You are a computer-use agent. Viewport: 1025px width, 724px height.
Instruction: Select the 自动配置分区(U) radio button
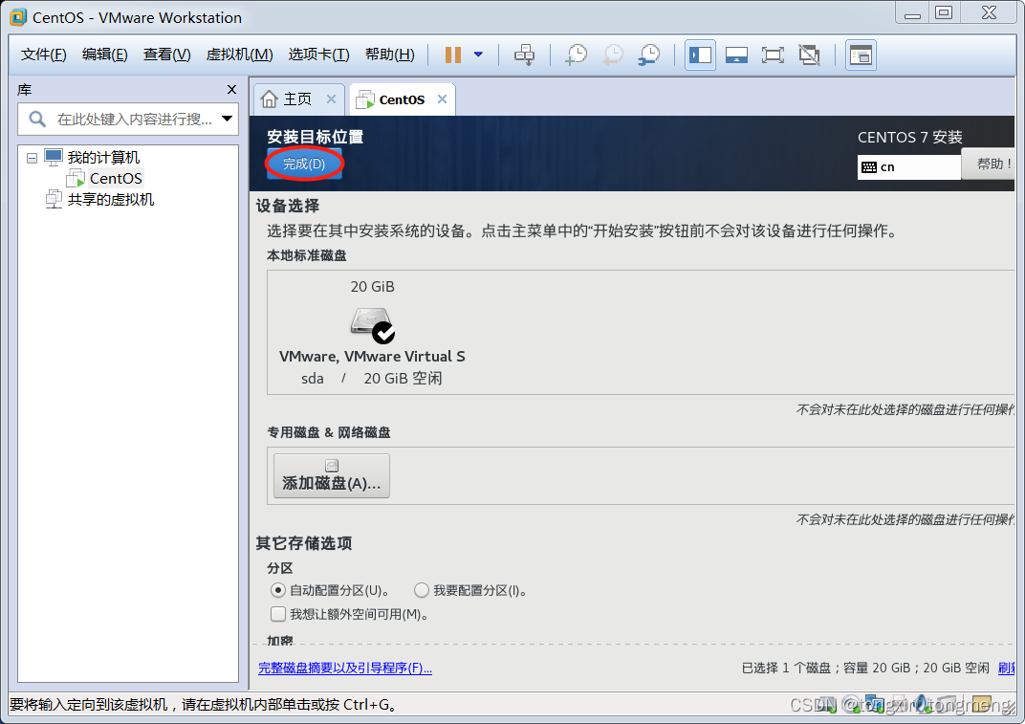point(278,590)
